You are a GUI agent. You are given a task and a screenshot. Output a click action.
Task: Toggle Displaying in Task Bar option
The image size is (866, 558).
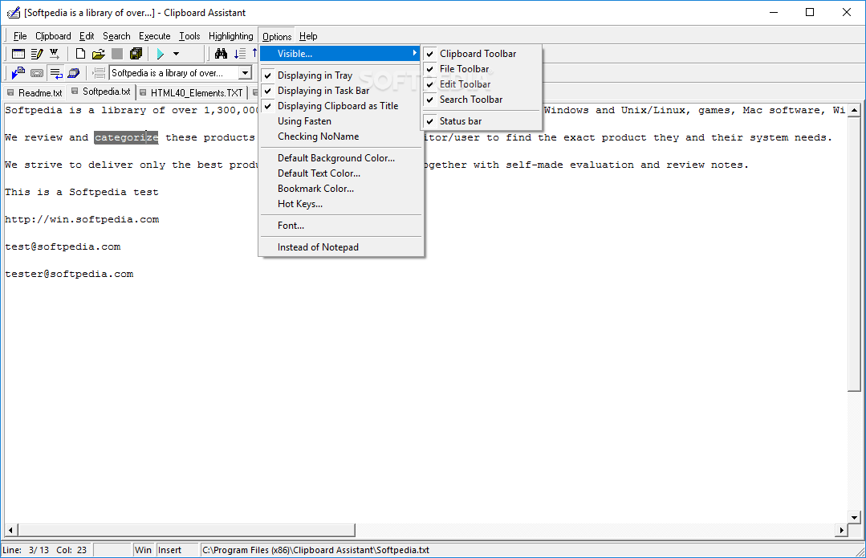pyautogui.click(x=341, y=91)
